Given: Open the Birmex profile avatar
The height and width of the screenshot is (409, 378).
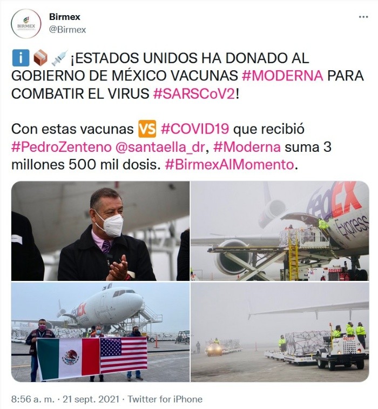Looking at the screenshot, I should 26,23.
